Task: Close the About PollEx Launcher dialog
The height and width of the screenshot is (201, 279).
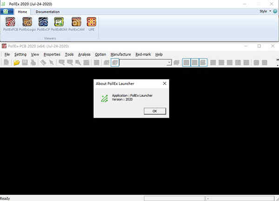Action: [x=165, y=83]
